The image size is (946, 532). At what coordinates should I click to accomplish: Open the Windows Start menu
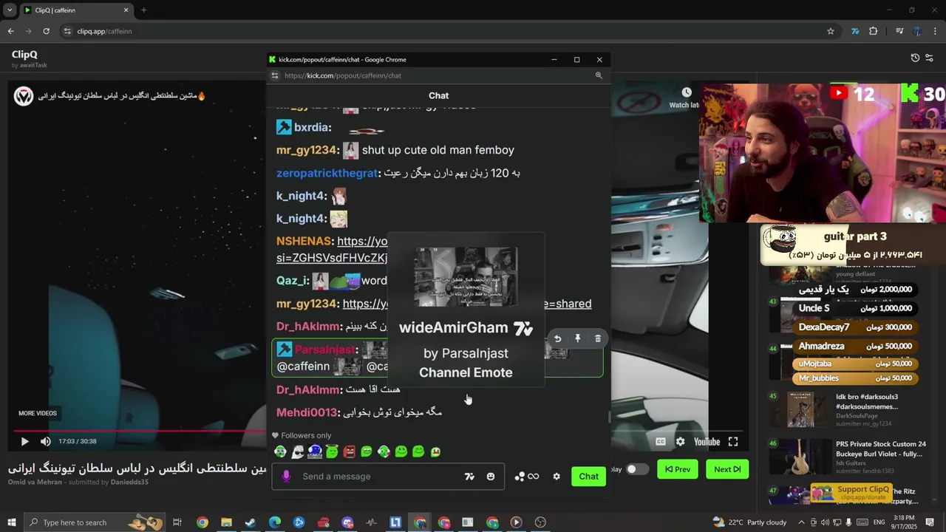coord(11,522)
